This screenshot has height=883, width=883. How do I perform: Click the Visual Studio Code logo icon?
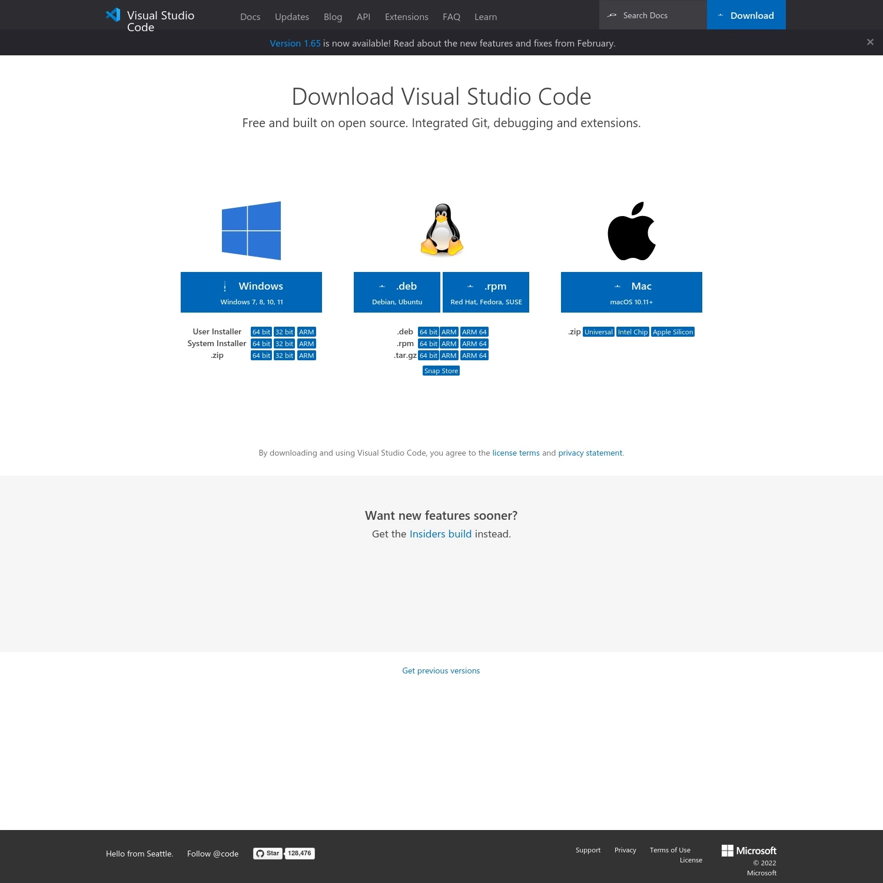(x=113, y=15)
